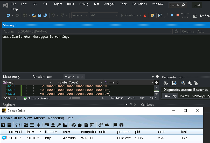Click the Cobalt Strike new connection plus icon

3,125
